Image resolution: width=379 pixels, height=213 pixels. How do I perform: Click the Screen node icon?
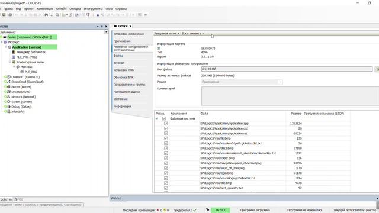click(x=9, y=102)
